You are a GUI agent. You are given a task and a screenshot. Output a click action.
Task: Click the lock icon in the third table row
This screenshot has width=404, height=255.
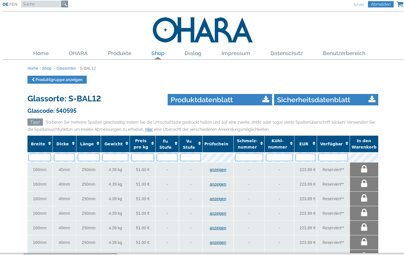click(364, 198)
